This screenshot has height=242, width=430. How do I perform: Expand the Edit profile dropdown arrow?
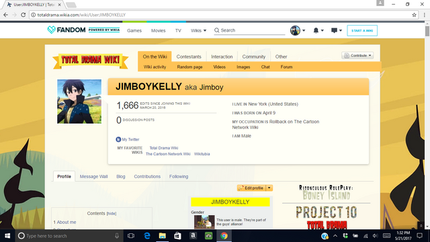pyautogui.click(x=269, y=188)
